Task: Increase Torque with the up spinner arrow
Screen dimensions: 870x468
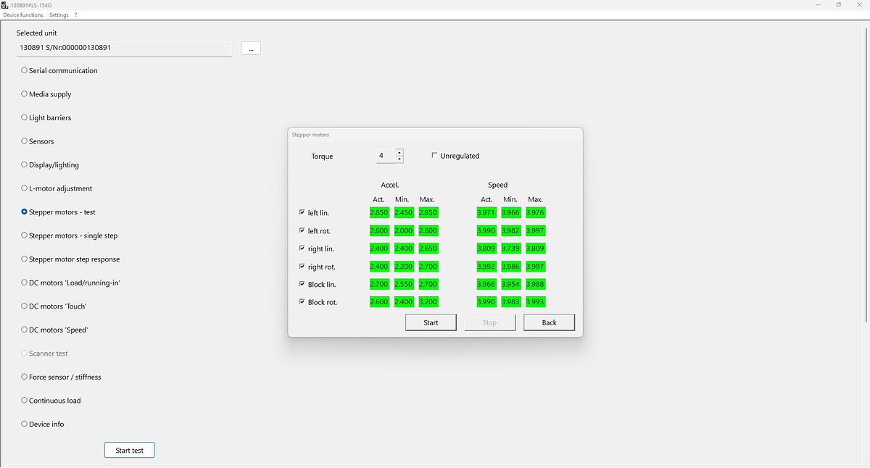Action: tap(399, 152)
